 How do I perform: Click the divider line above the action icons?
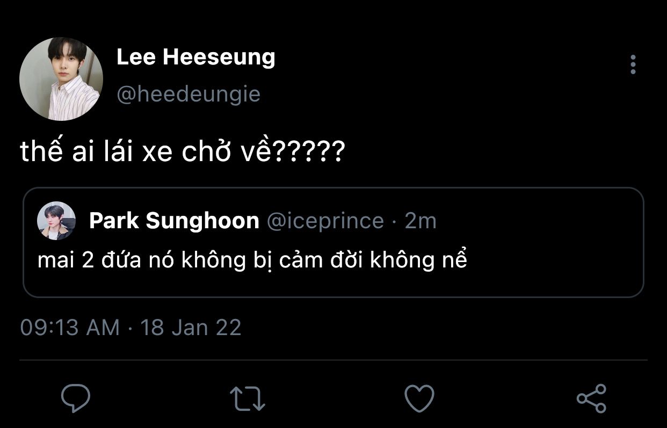click(333, 360)
